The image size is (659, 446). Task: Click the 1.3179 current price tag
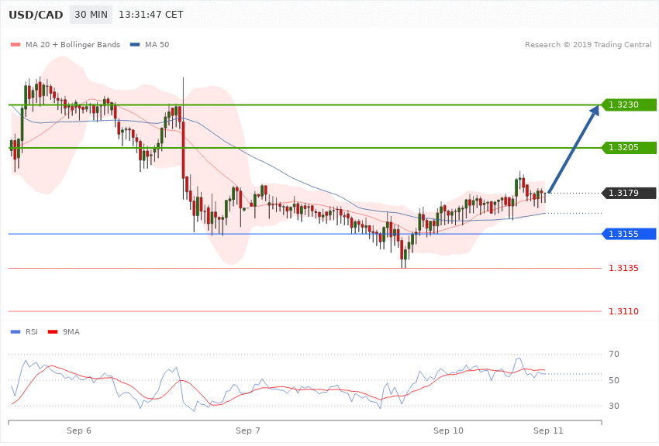point(629,193)
